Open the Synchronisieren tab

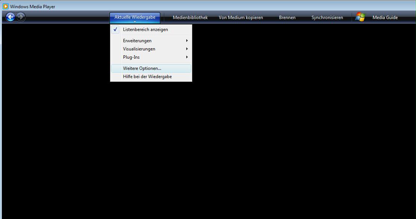coord(327,18)
